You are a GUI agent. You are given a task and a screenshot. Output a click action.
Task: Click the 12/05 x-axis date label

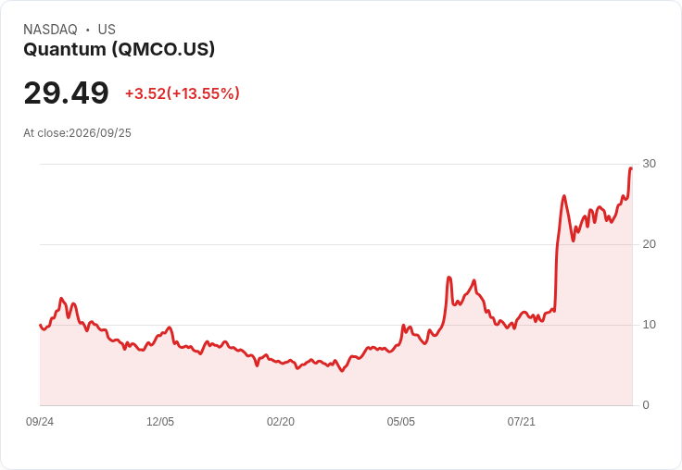(160, 421)
